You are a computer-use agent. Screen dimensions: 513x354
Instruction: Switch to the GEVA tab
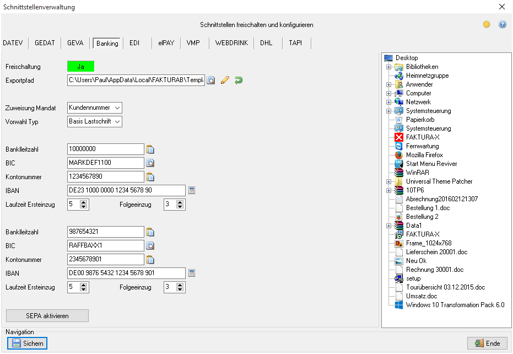pos(75,43)
